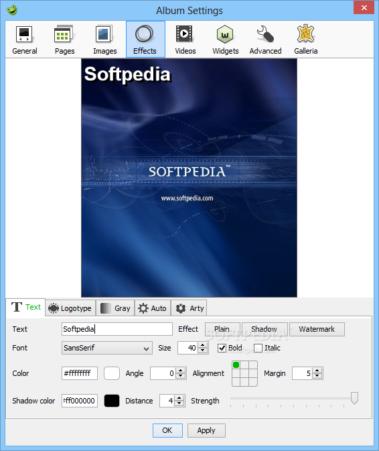Viewport: 379px width, 451px height.
Task: Increase the Margin value
Action: [x=317, y=371]
